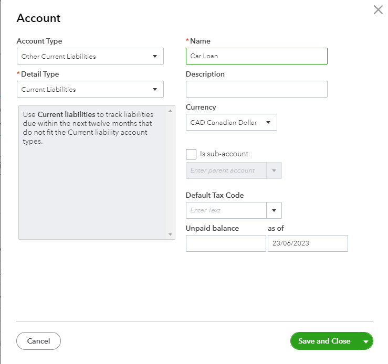
Task: Click the Default Tax Code text box
Action: point(226,210)
